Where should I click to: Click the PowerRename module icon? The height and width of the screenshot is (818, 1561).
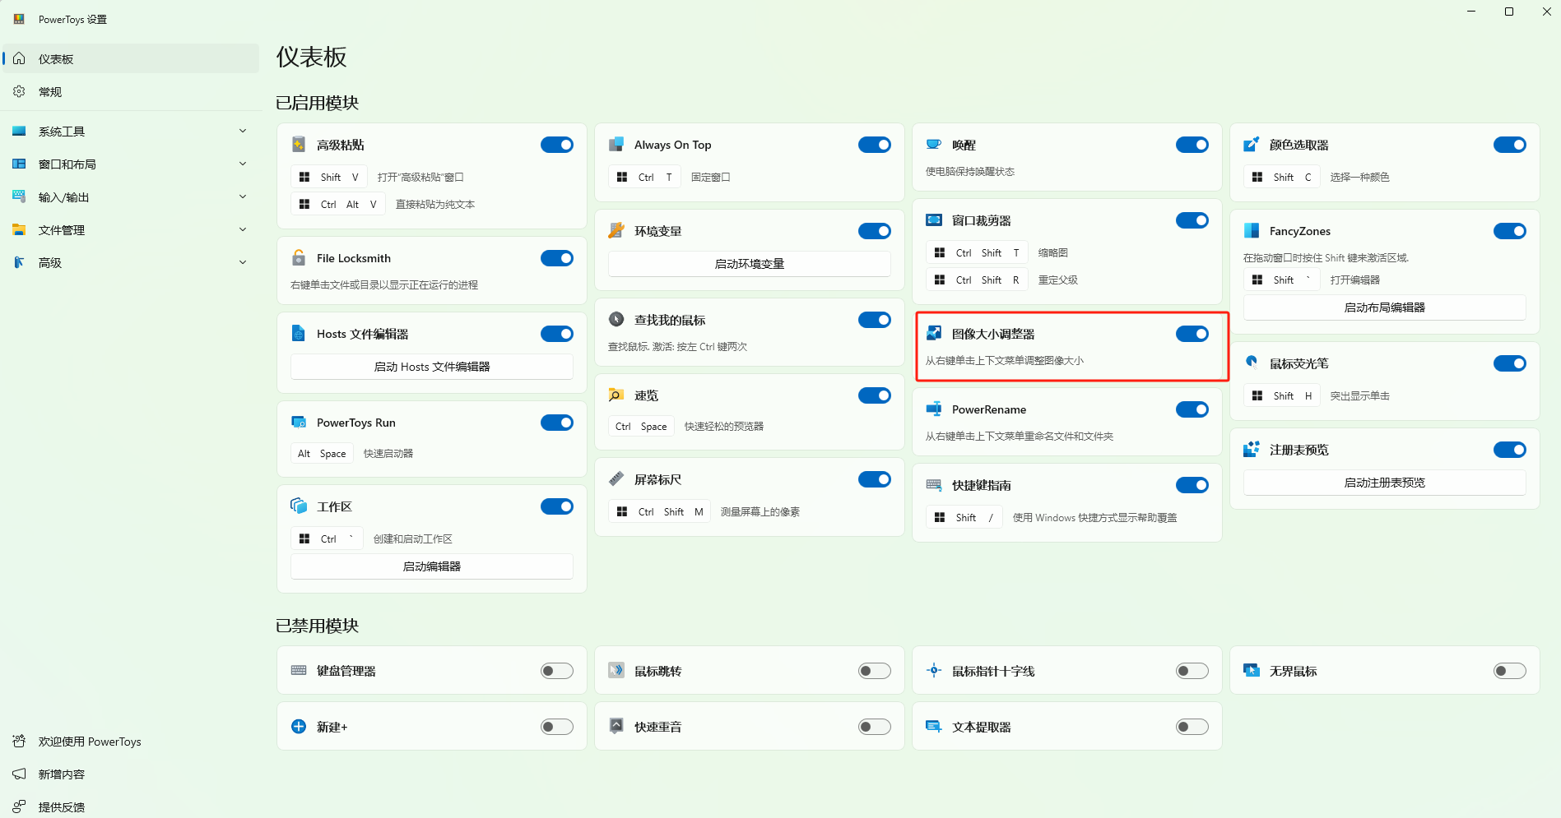[934, 409]
